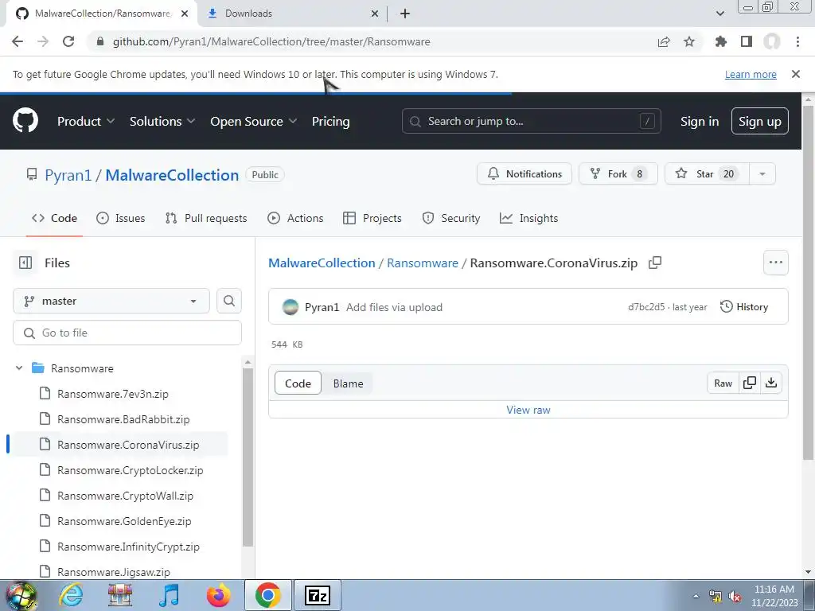The height and width of the screenshot is (611, 815).
Task: Click the View raw link
Action: 528,410
